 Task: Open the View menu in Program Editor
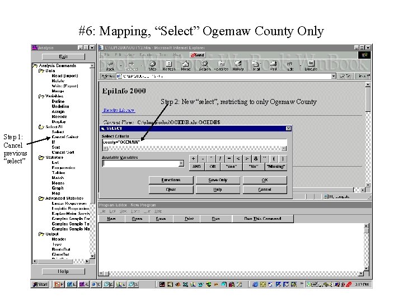[x=123, y=211]
